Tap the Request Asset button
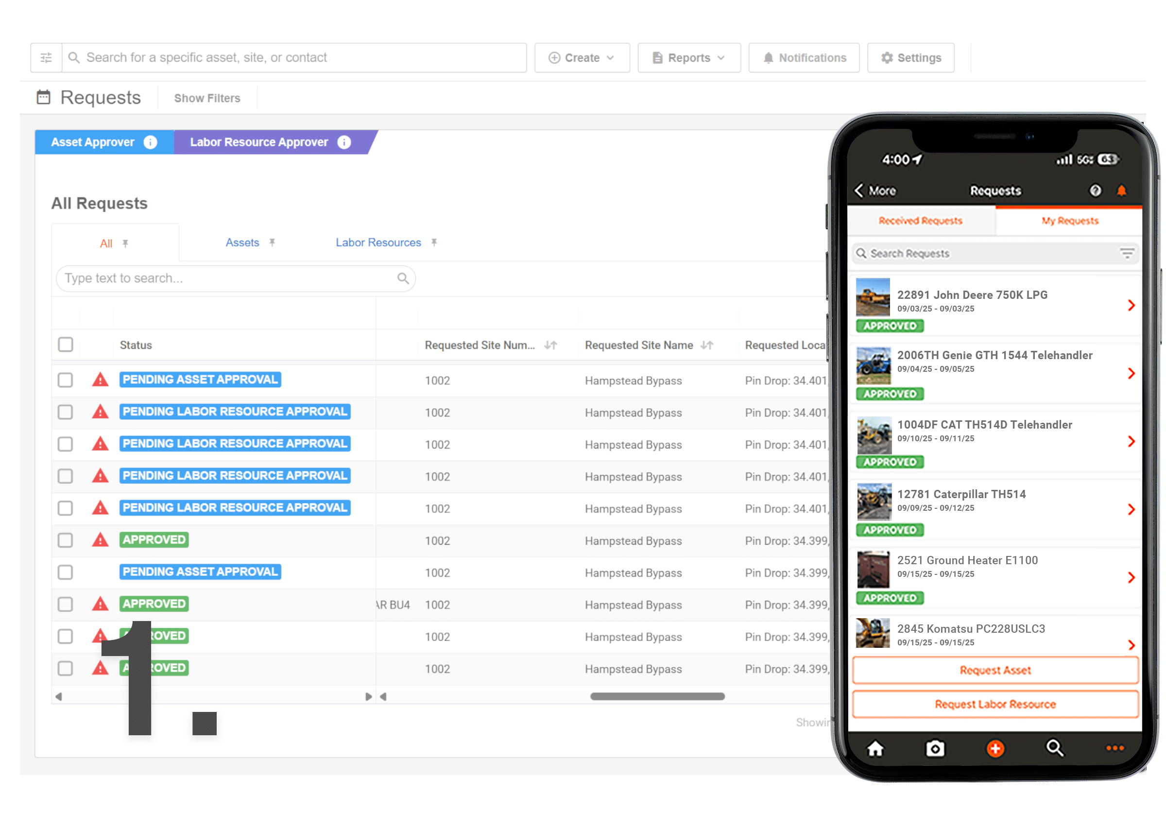This screenshot has height=813, width=1166. click(995, 670)
